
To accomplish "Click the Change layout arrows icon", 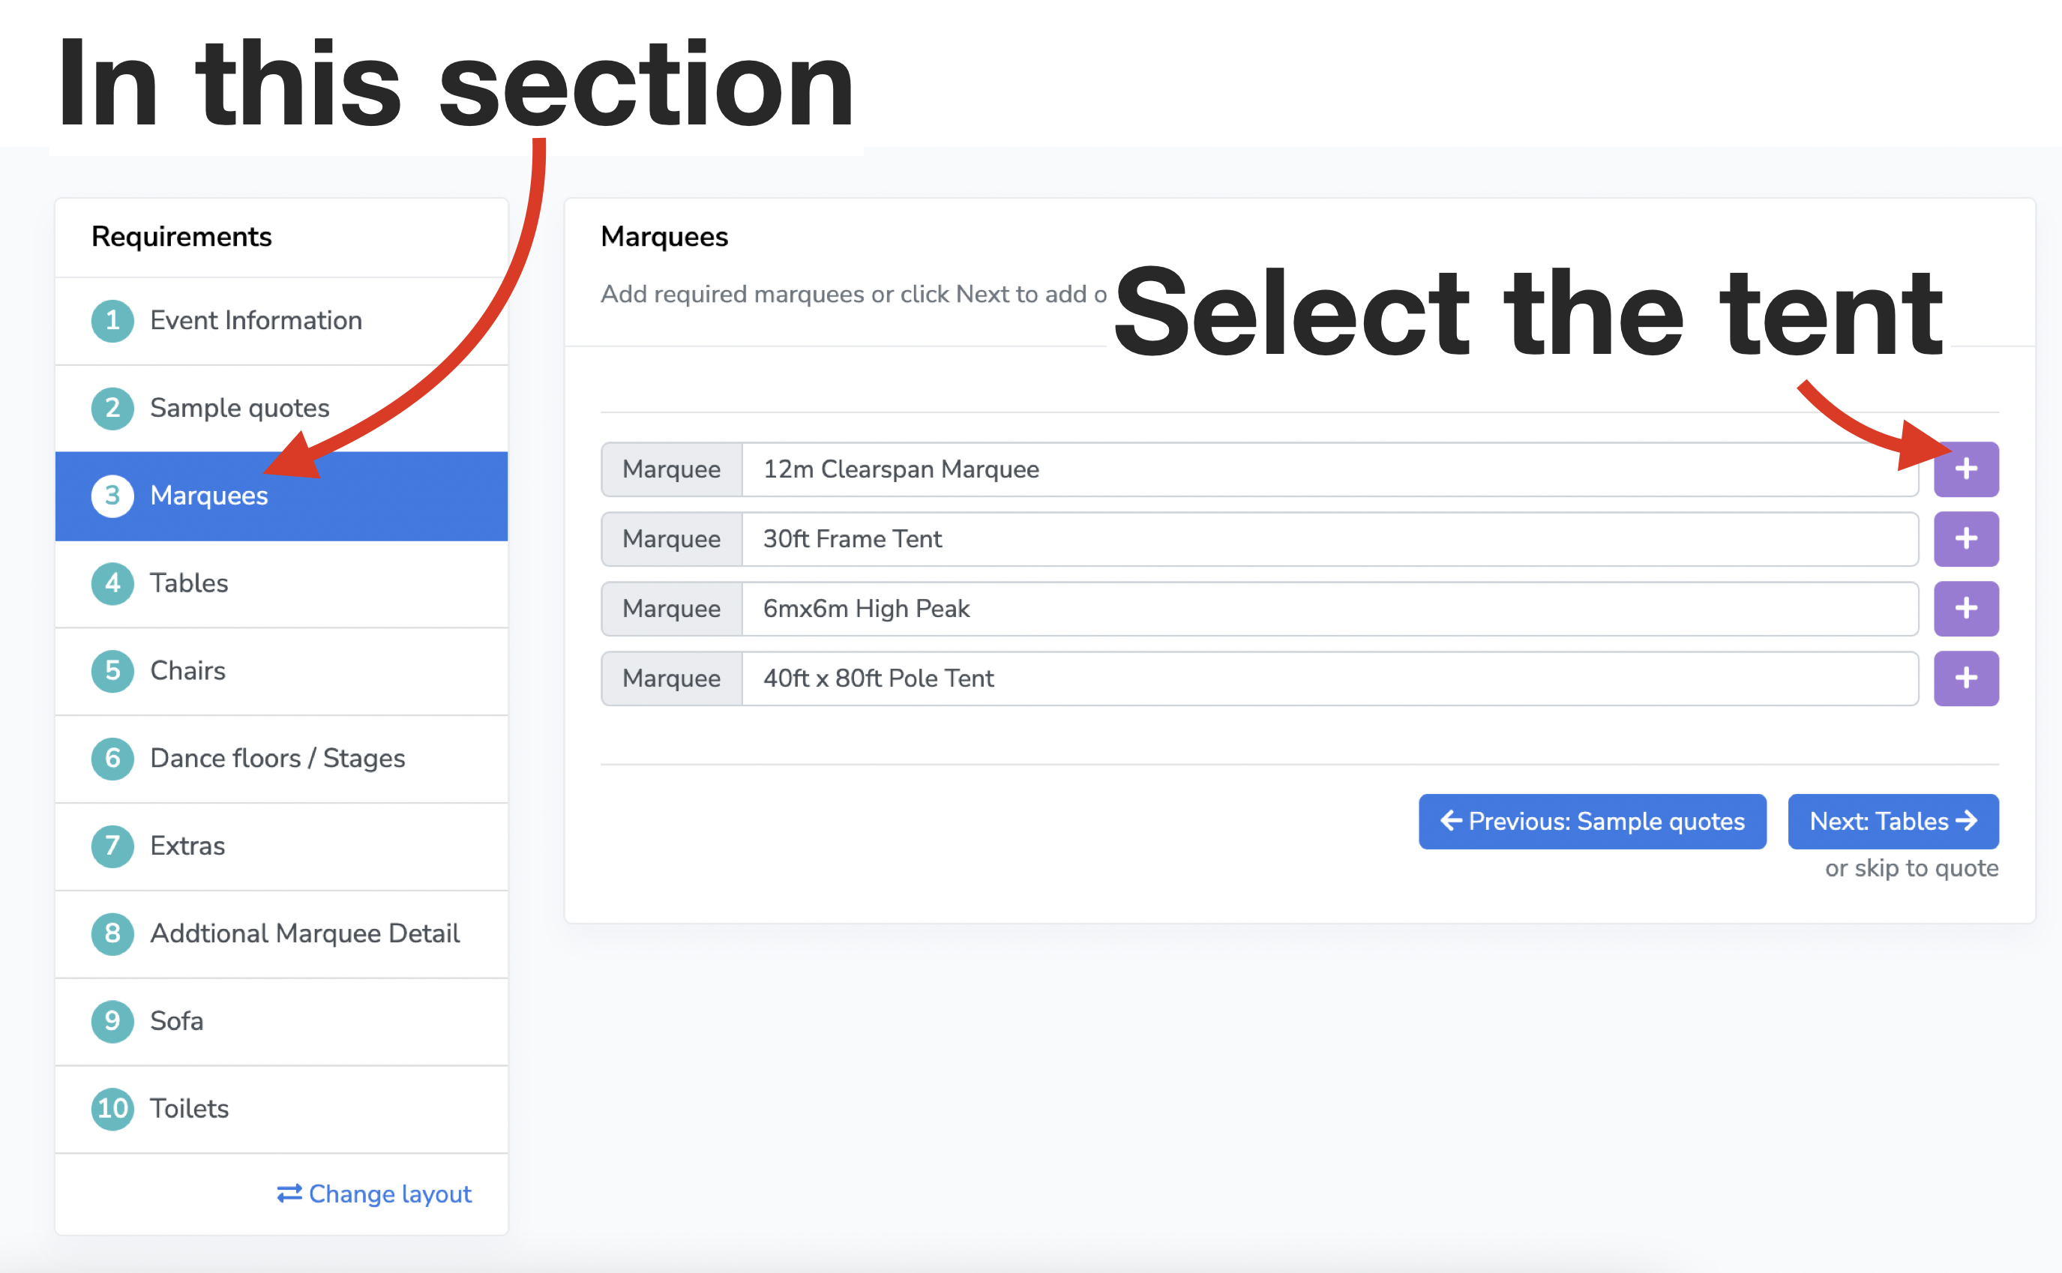I will click(289, 1194).
